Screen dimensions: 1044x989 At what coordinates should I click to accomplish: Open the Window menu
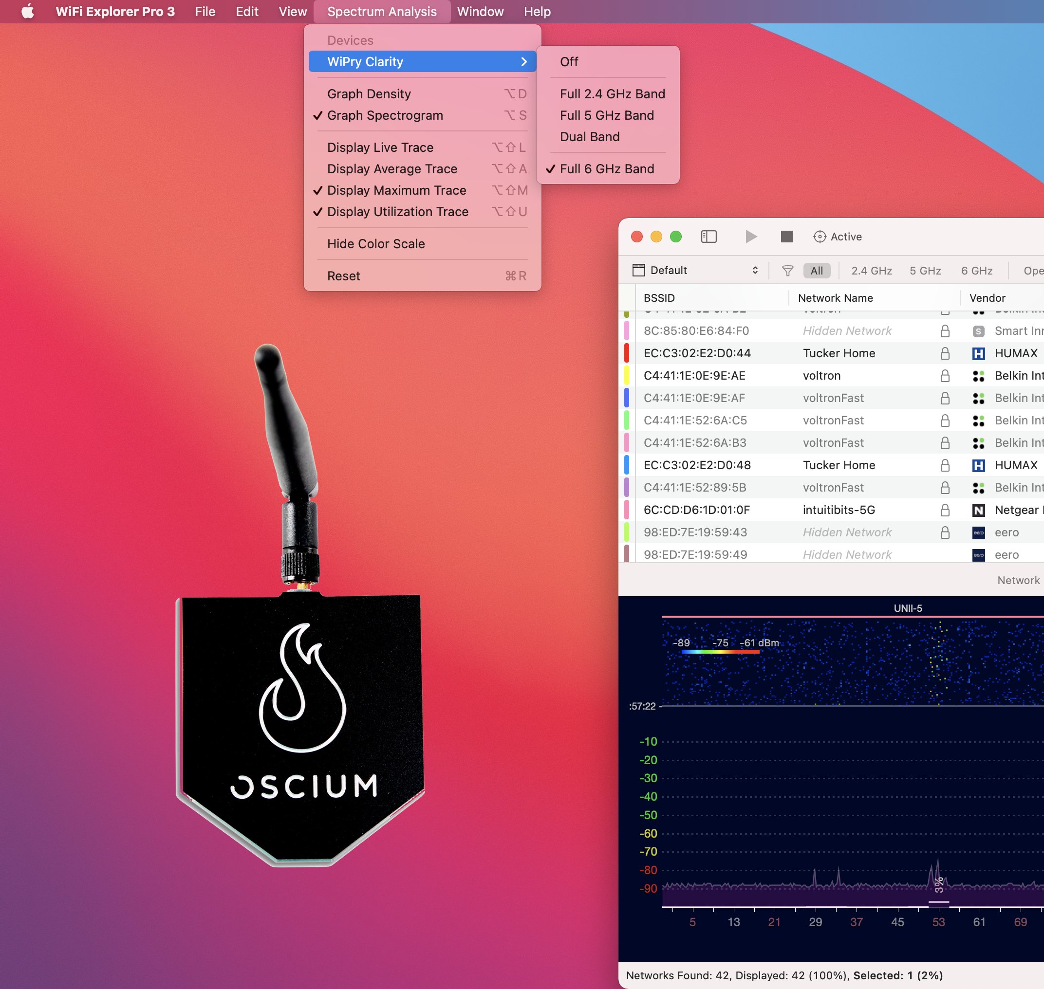tap(480, 12)
